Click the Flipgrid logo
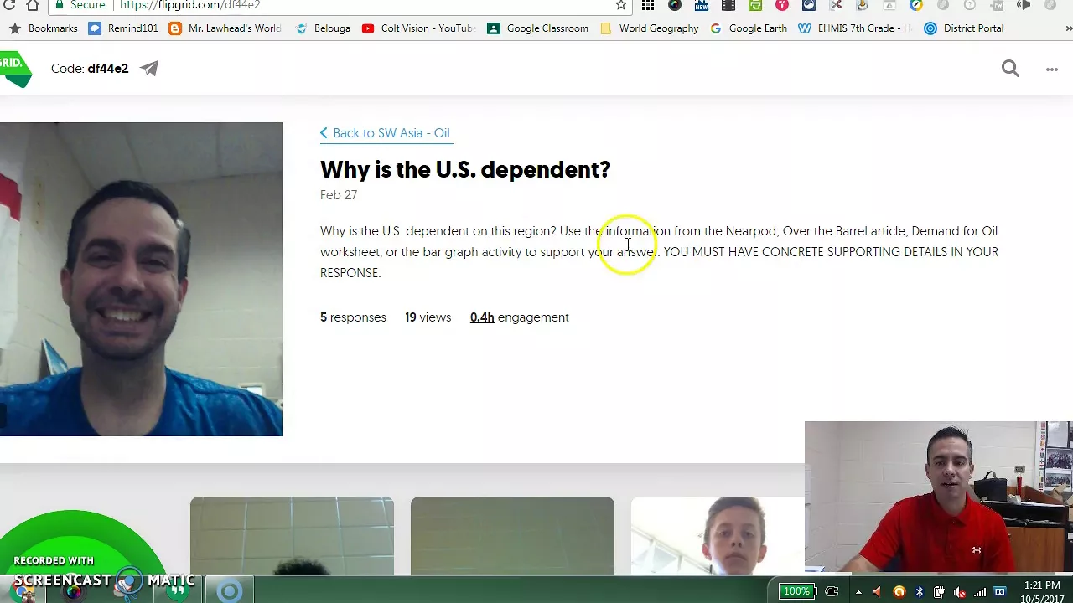This screenshot has width=1073, height=603. coord(15,69)
